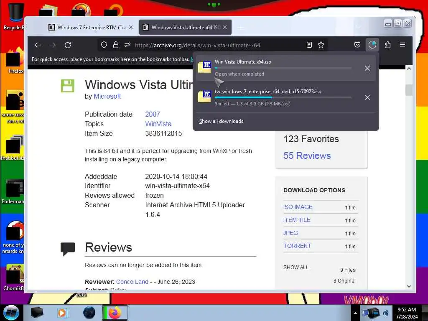This screenshot has height=321, width=428.
Task: Click the page scrollbar up arrow
Action: coord(409,69)
